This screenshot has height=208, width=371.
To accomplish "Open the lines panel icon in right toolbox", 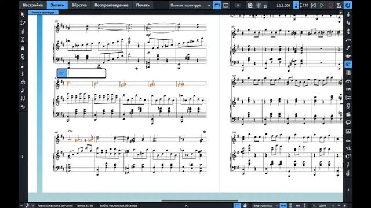I will (348, 98).
